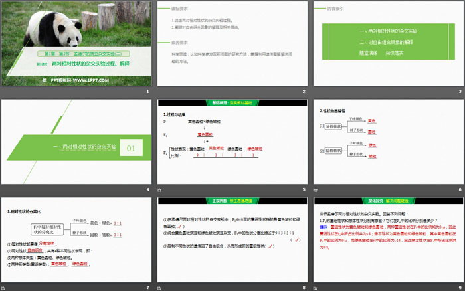Screen dimensions: 465x291
Task: Select slide 6 thumbnail with two bracket diagrams
Action: pos(389,142)
